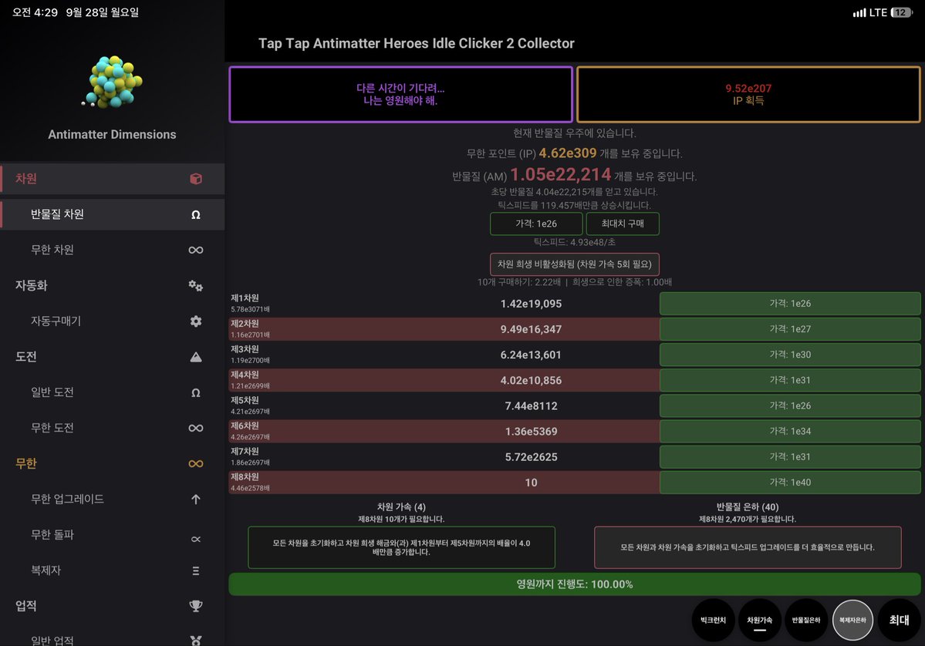Tap the round 빅크런치 button

coord(713,620)
